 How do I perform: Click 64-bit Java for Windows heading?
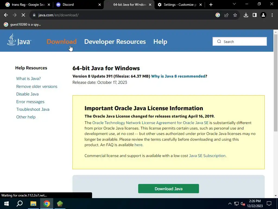pyautogui.click(x=106, y=68)
